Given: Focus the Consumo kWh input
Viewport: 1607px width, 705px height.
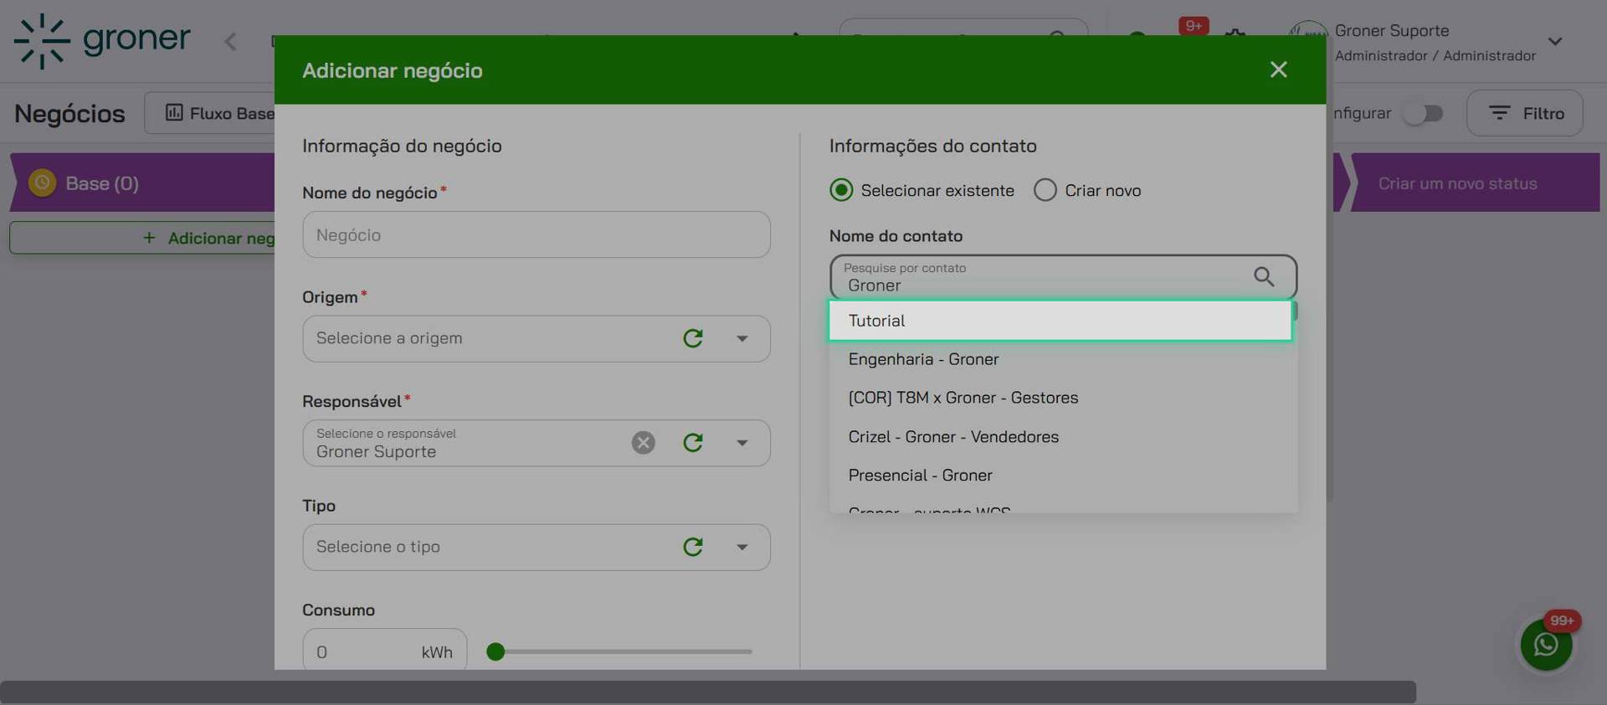Looking at the screenshot, I should point(385,651).
